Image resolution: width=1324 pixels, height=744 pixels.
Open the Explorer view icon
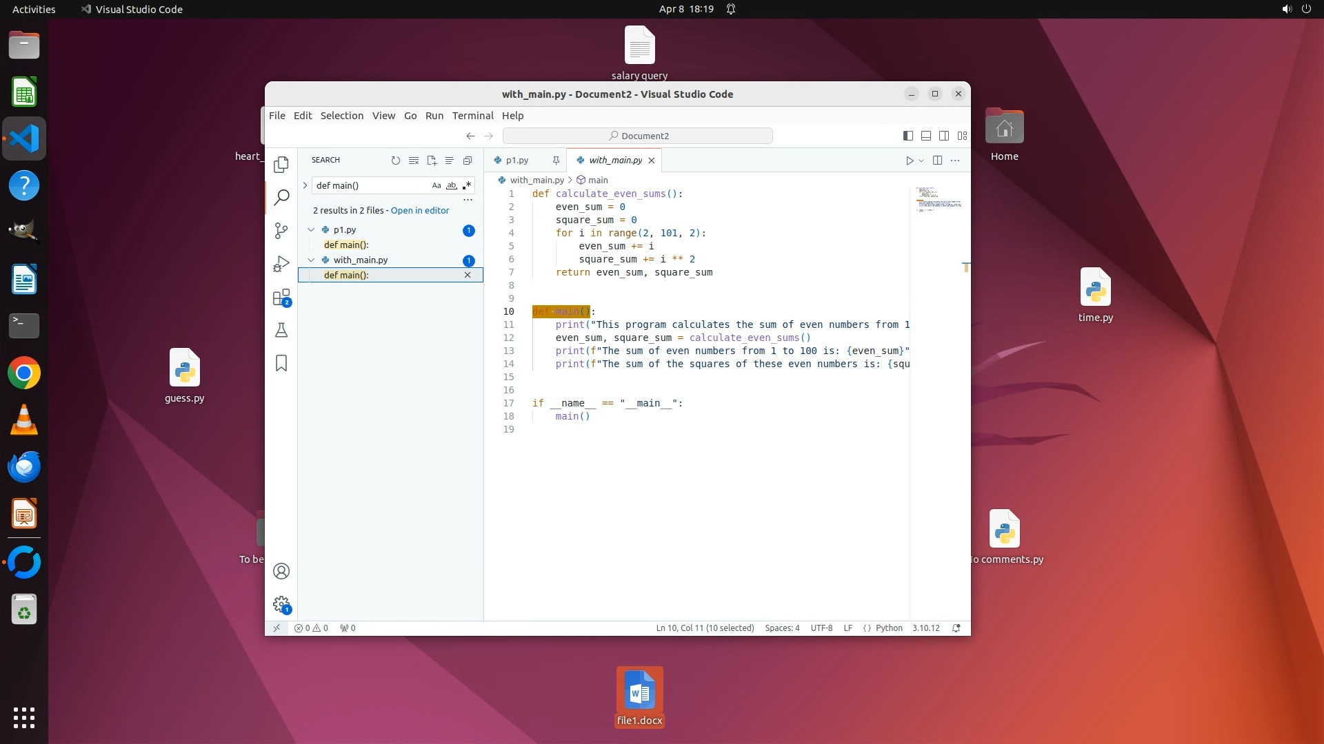[x=281, y=165]
